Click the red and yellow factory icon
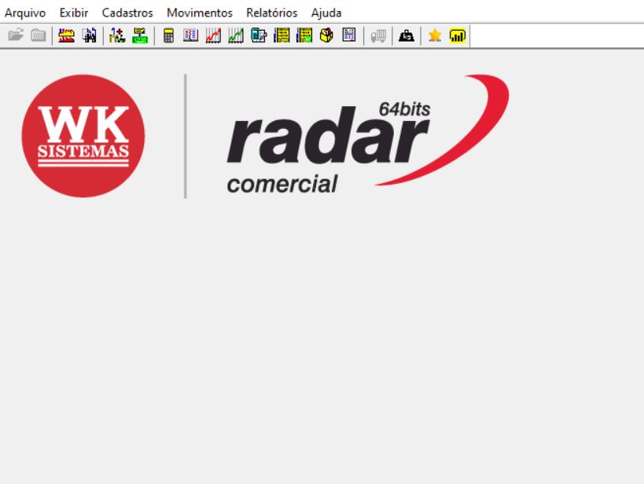The height and width of the screenshot is (484, 644). [x=66, y=35]
